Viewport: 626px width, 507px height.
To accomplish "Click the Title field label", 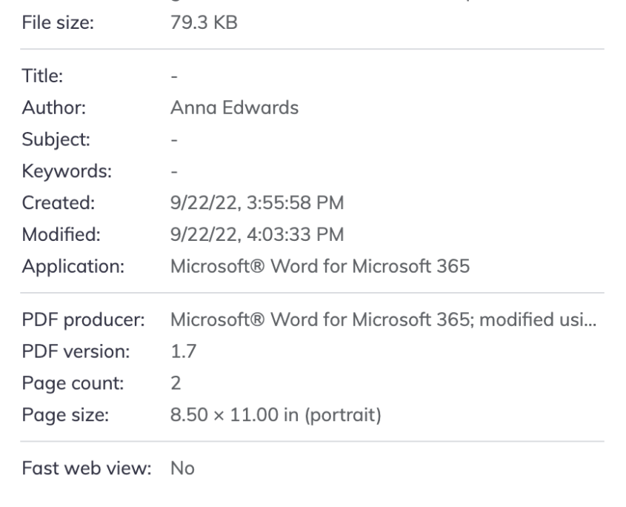I will tap(39, 76).
